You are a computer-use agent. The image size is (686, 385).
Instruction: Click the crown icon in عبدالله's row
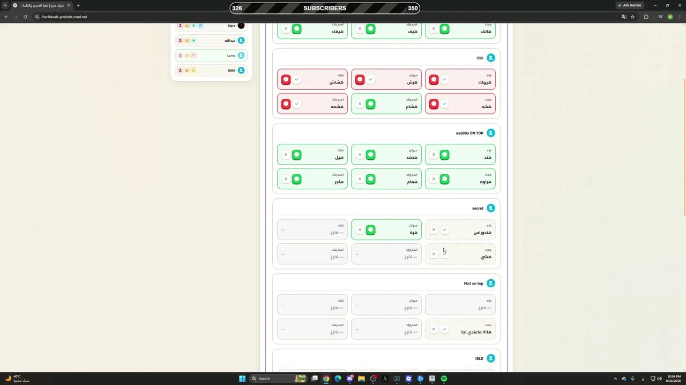187,40
